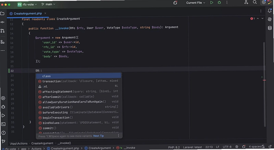Screen dimensions: 274x150
Task: Choose commit() completion suggestion
Action: pos(78,128)
